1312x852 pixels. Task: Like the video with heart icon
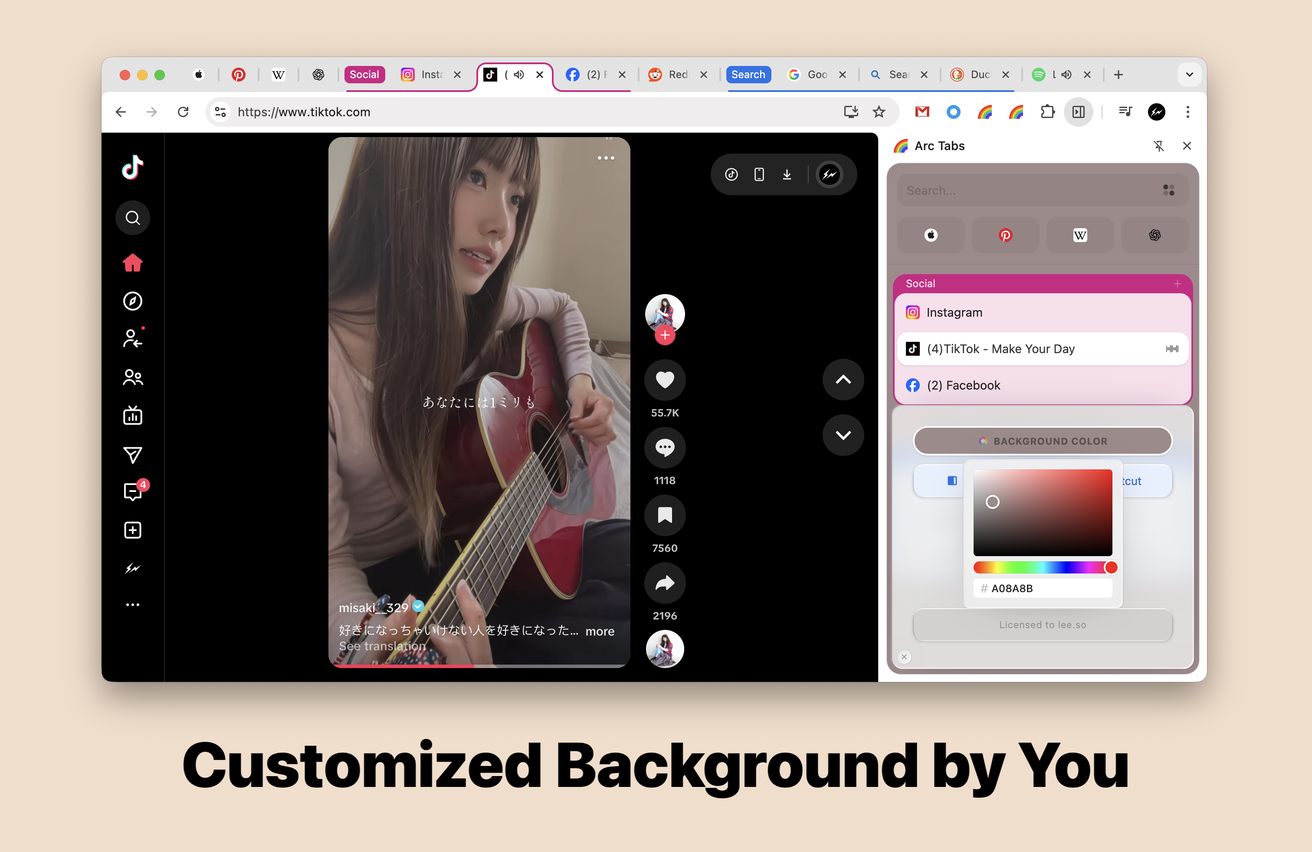tap(665, 380)
